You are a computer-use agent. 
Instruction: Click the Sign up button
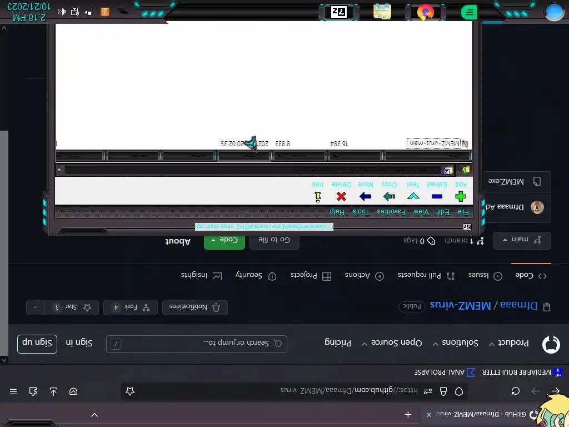point(37,344)
